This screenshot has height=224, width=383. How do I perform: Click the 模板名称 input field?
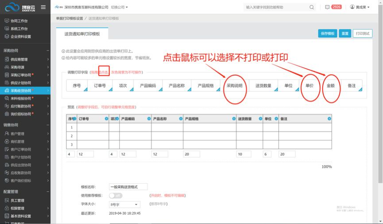coord(128,187)
